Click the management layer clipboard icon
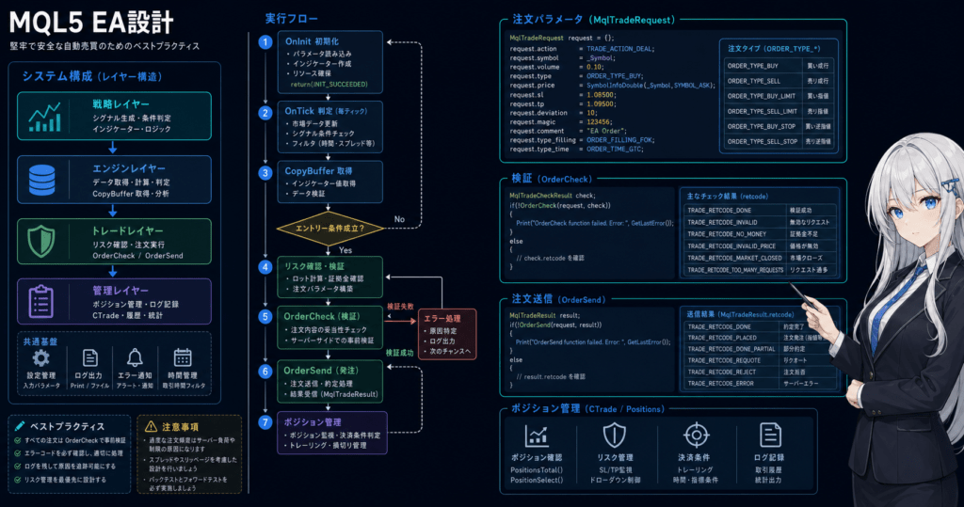Screen dimensions: 964x507 41,302
